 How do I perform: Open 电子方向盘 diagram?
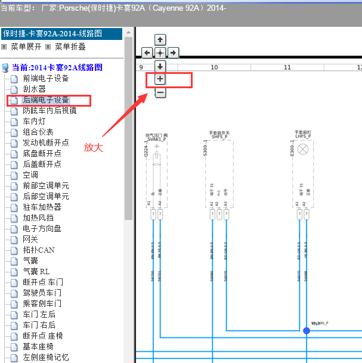pyautogui.click(x=42, y=228)
